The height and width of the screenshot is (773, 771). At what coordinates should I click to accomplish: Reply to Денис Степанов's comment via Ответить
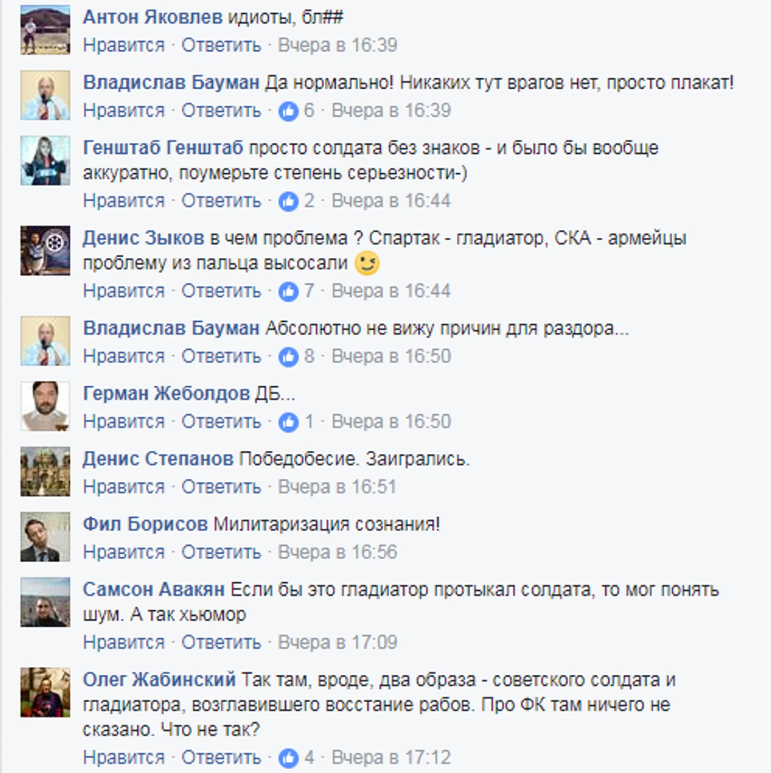coord(221,487)
